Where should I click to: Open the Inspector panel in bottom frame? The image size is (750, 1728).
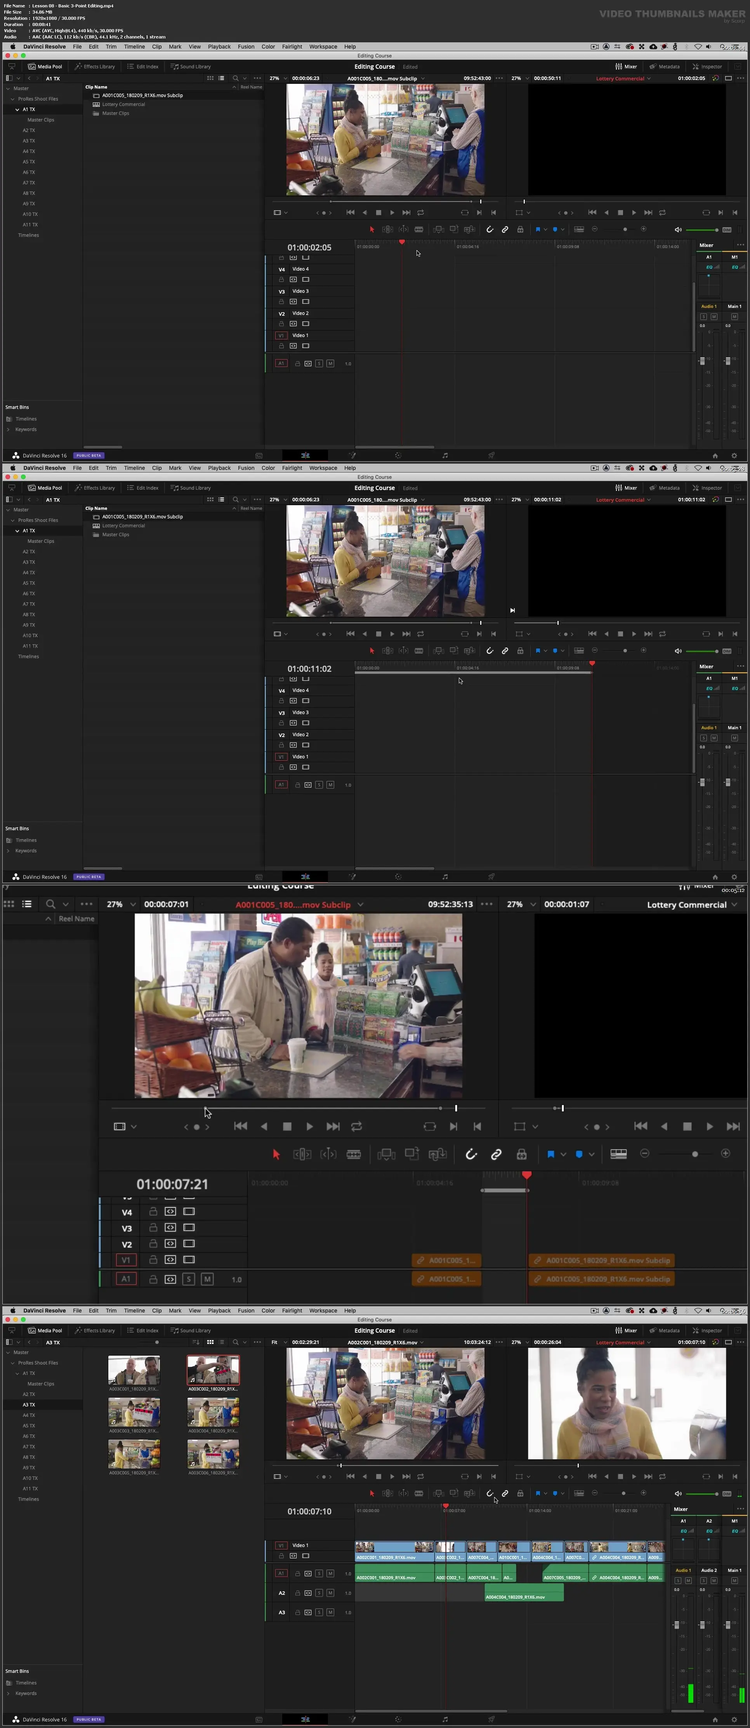pyautogui.click(x=707, y=1330)
